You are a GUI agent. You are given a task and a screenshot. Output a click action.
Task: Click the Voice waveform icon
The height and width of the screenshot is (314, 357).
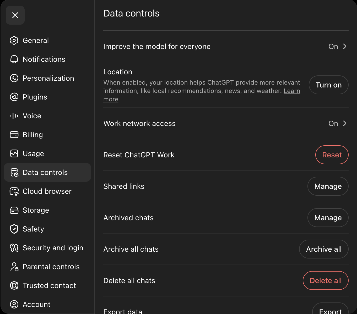14,116
